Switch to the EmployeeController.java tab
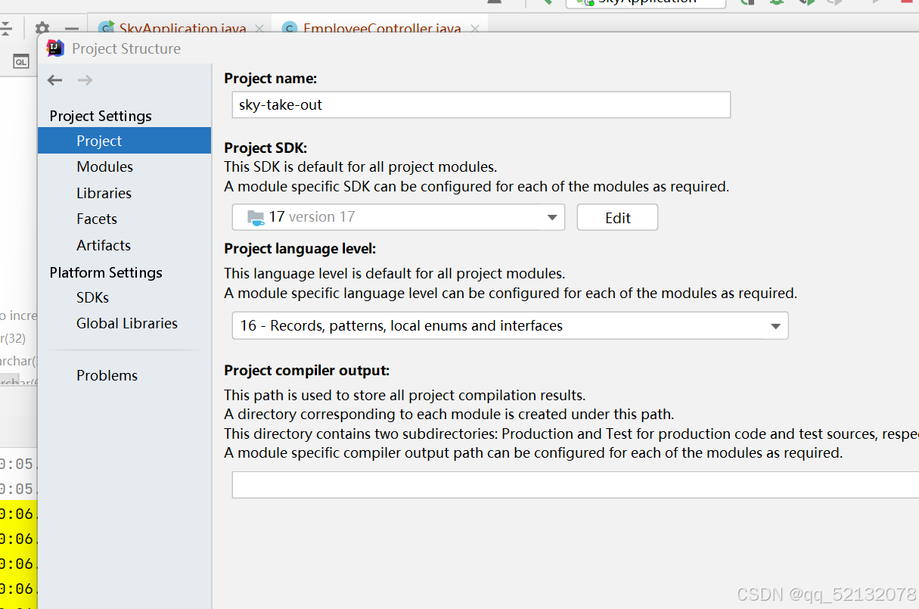Image resolution: width=919 pixels, height=609 pixels. click(x=382, y=29)
